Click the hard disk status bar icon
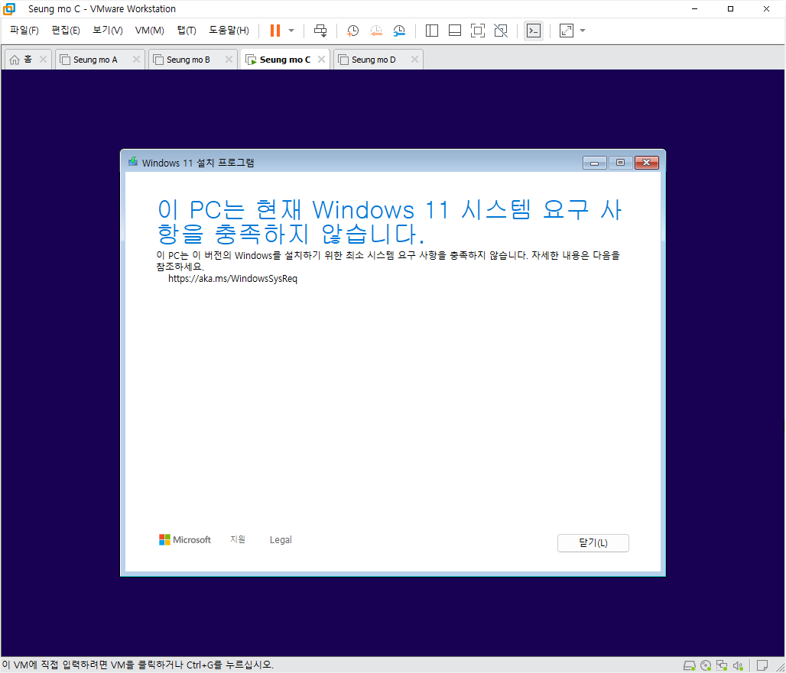Screen dimensions: 786x673 click(690, 665)
